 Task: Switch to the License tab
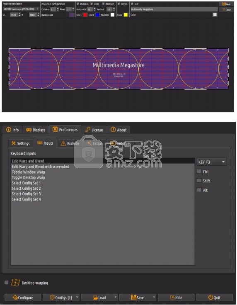point(94,130)
